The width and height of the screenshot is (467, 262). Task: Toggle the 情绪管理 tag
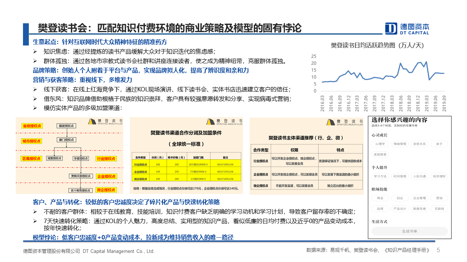[x=400, y=144]
